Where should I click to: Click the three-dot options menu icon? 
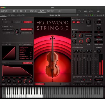pos(103,15)
